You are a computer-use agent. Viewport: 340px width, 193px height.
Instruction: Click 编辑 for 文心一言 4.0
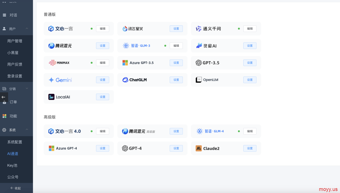click(103, 131)
